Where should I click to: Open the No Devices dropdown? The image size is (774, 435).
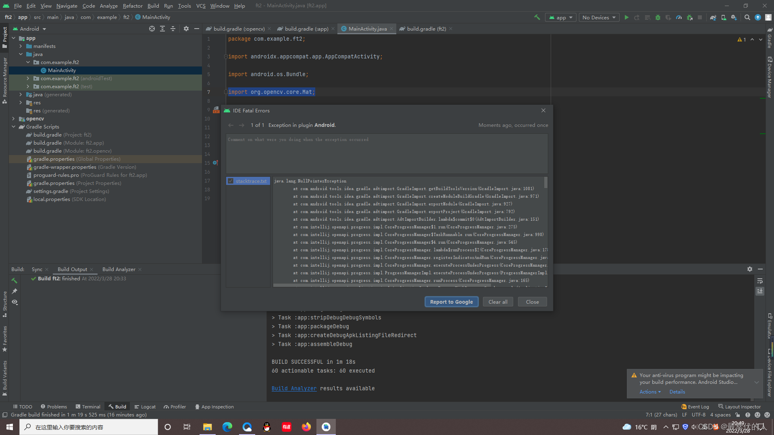tap(599, 17)
